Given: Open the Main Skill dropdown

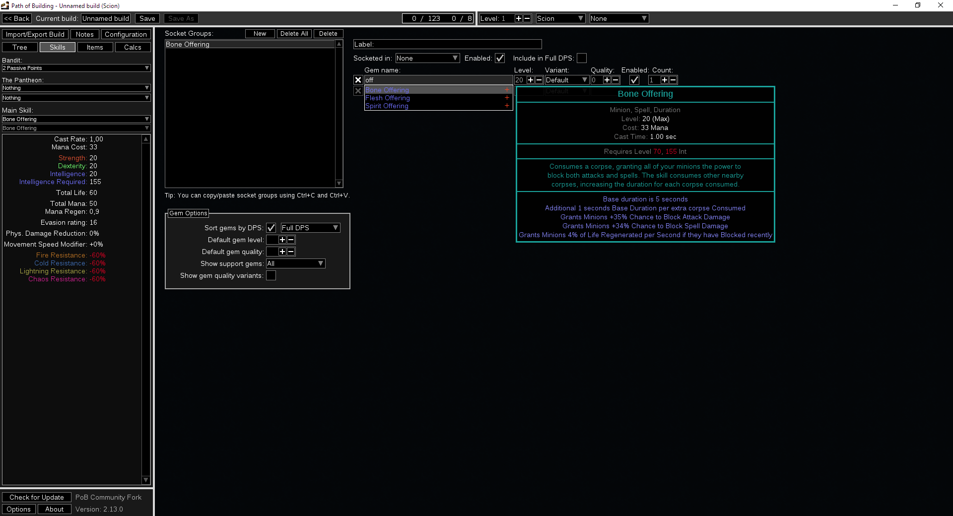Looking at the screenshot, I should 76,119.
